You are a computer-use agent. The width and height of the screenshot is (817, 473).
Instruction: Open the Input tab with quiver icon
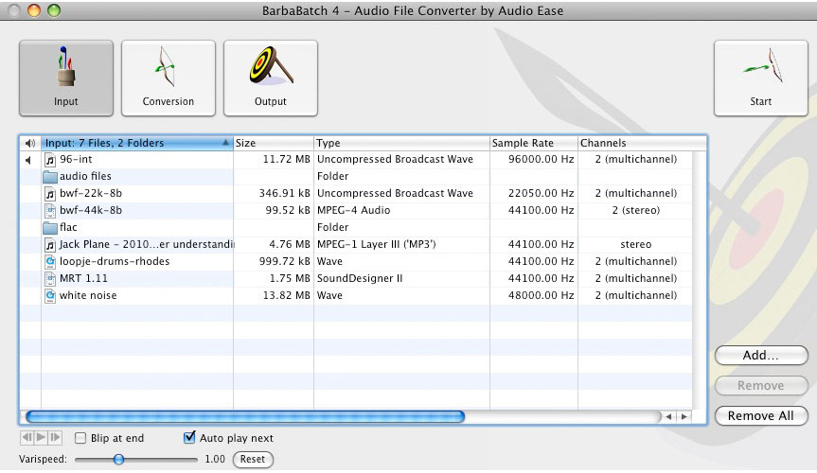tap(65, 78)
